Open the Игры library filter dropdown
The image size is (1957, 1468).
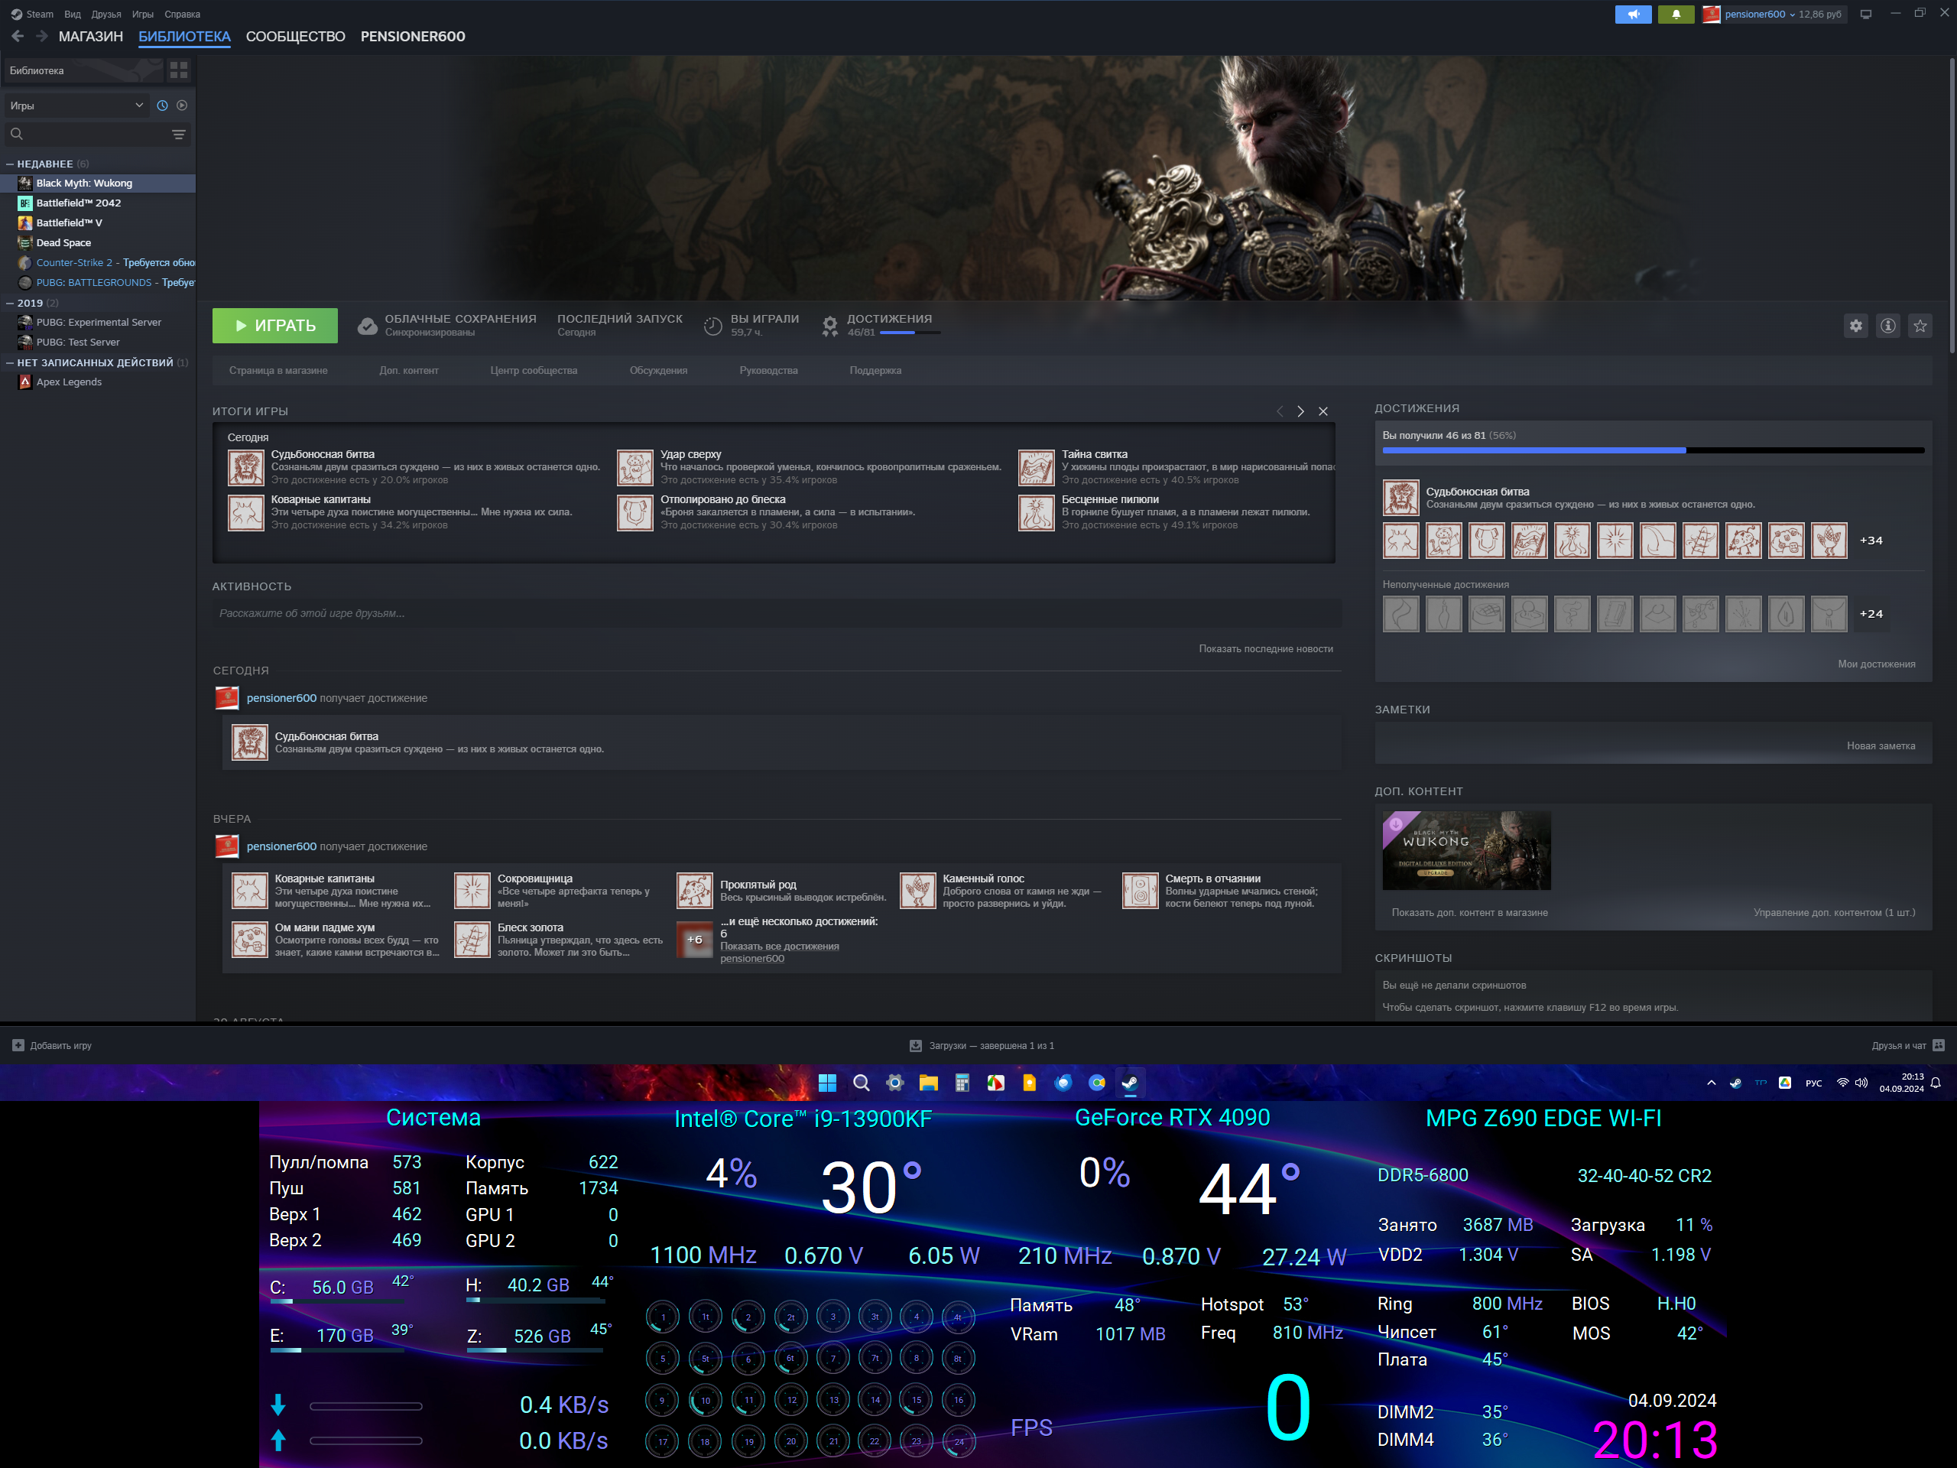76,106
